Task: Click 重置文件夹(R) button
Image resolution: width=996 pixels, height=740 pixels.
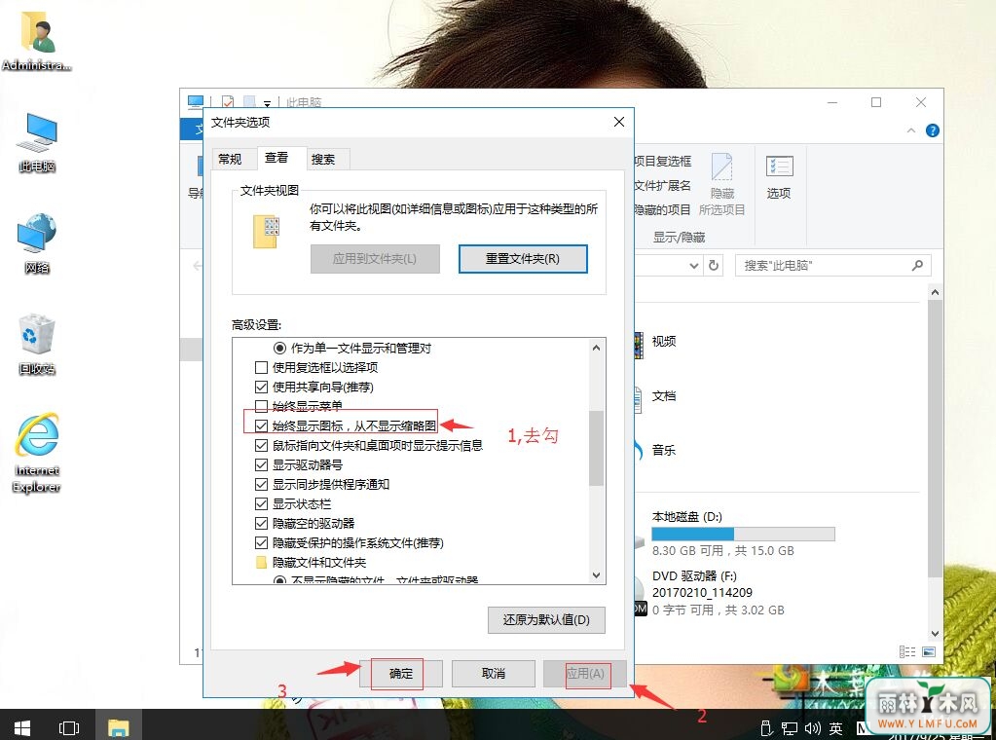Action: click(x=523, y=259)
